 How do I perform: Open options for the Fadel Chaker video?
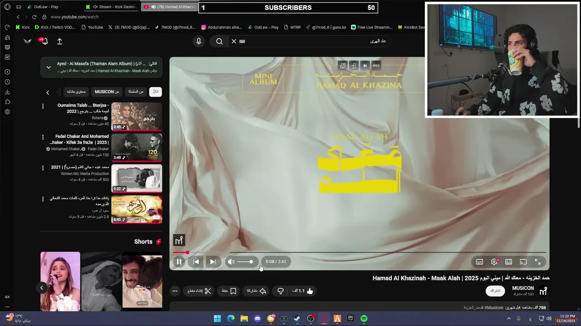click(43, 137)
